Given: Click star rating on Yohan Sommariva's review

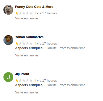Looking at the screenshot, I should 24,43.
